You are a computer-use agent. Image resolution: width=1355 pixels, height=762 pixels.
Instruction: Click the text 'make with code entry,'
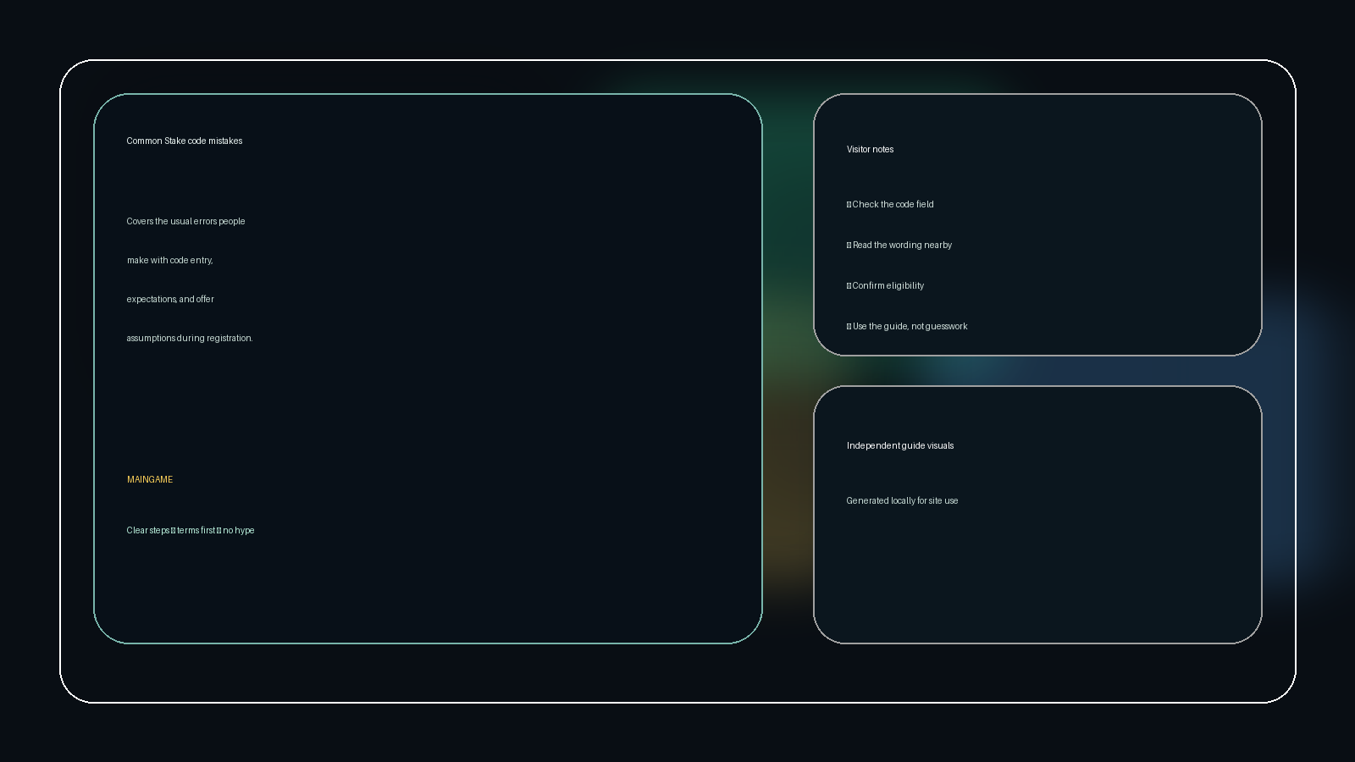point(169,260)
